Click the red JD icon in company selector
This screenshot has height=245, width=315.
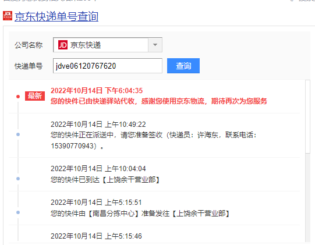(63, 45)
